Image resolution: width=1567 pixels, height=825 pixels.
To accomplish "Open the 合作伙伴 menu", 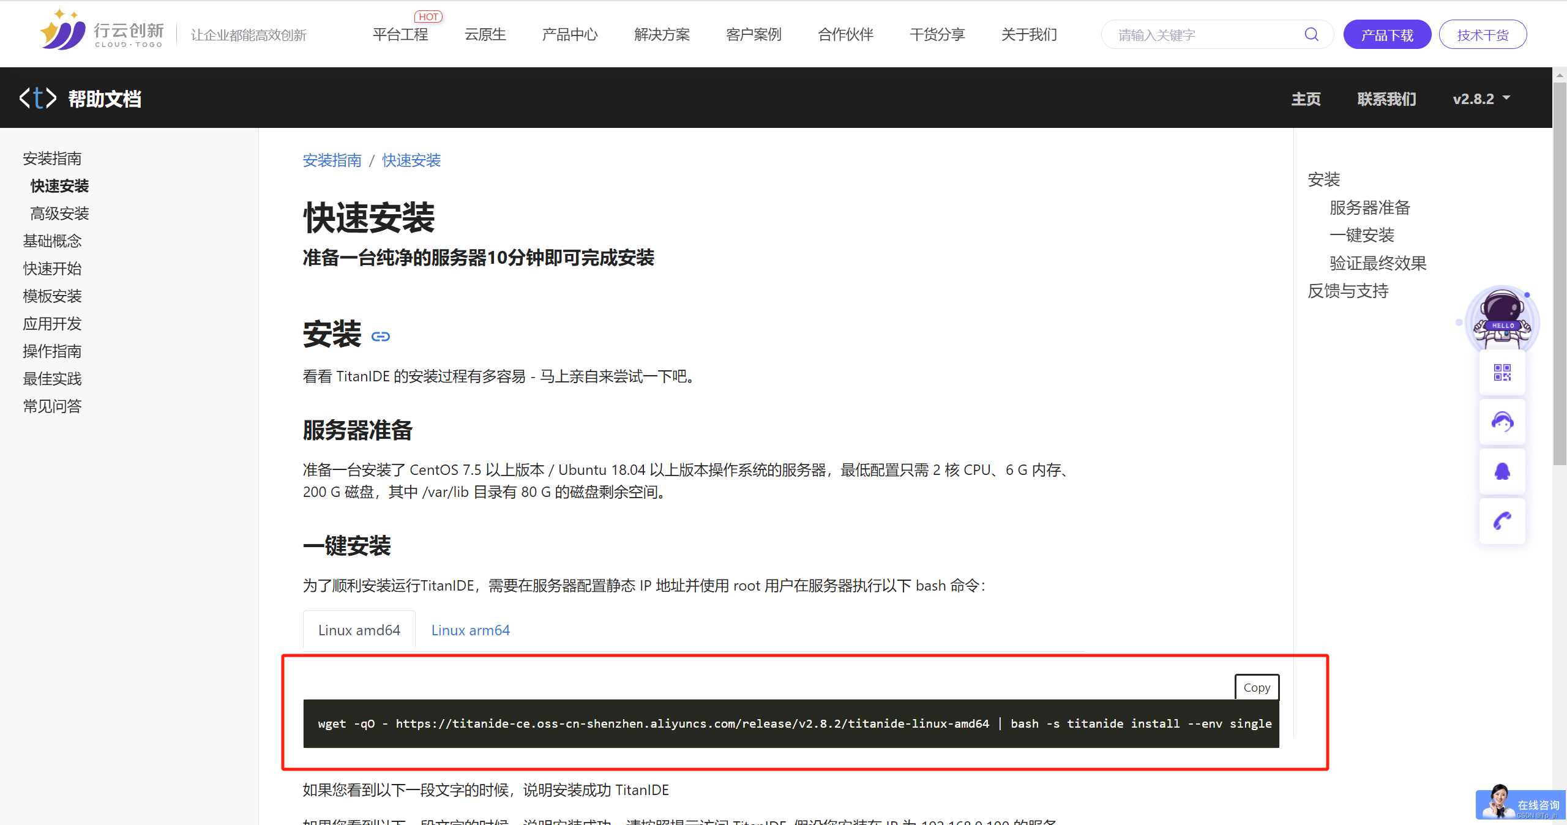I will pos(845,34).
